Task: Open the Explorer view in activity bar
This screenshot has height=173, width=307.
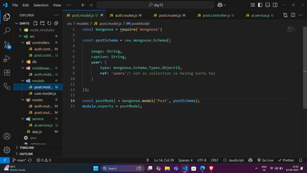Action: 7,17
